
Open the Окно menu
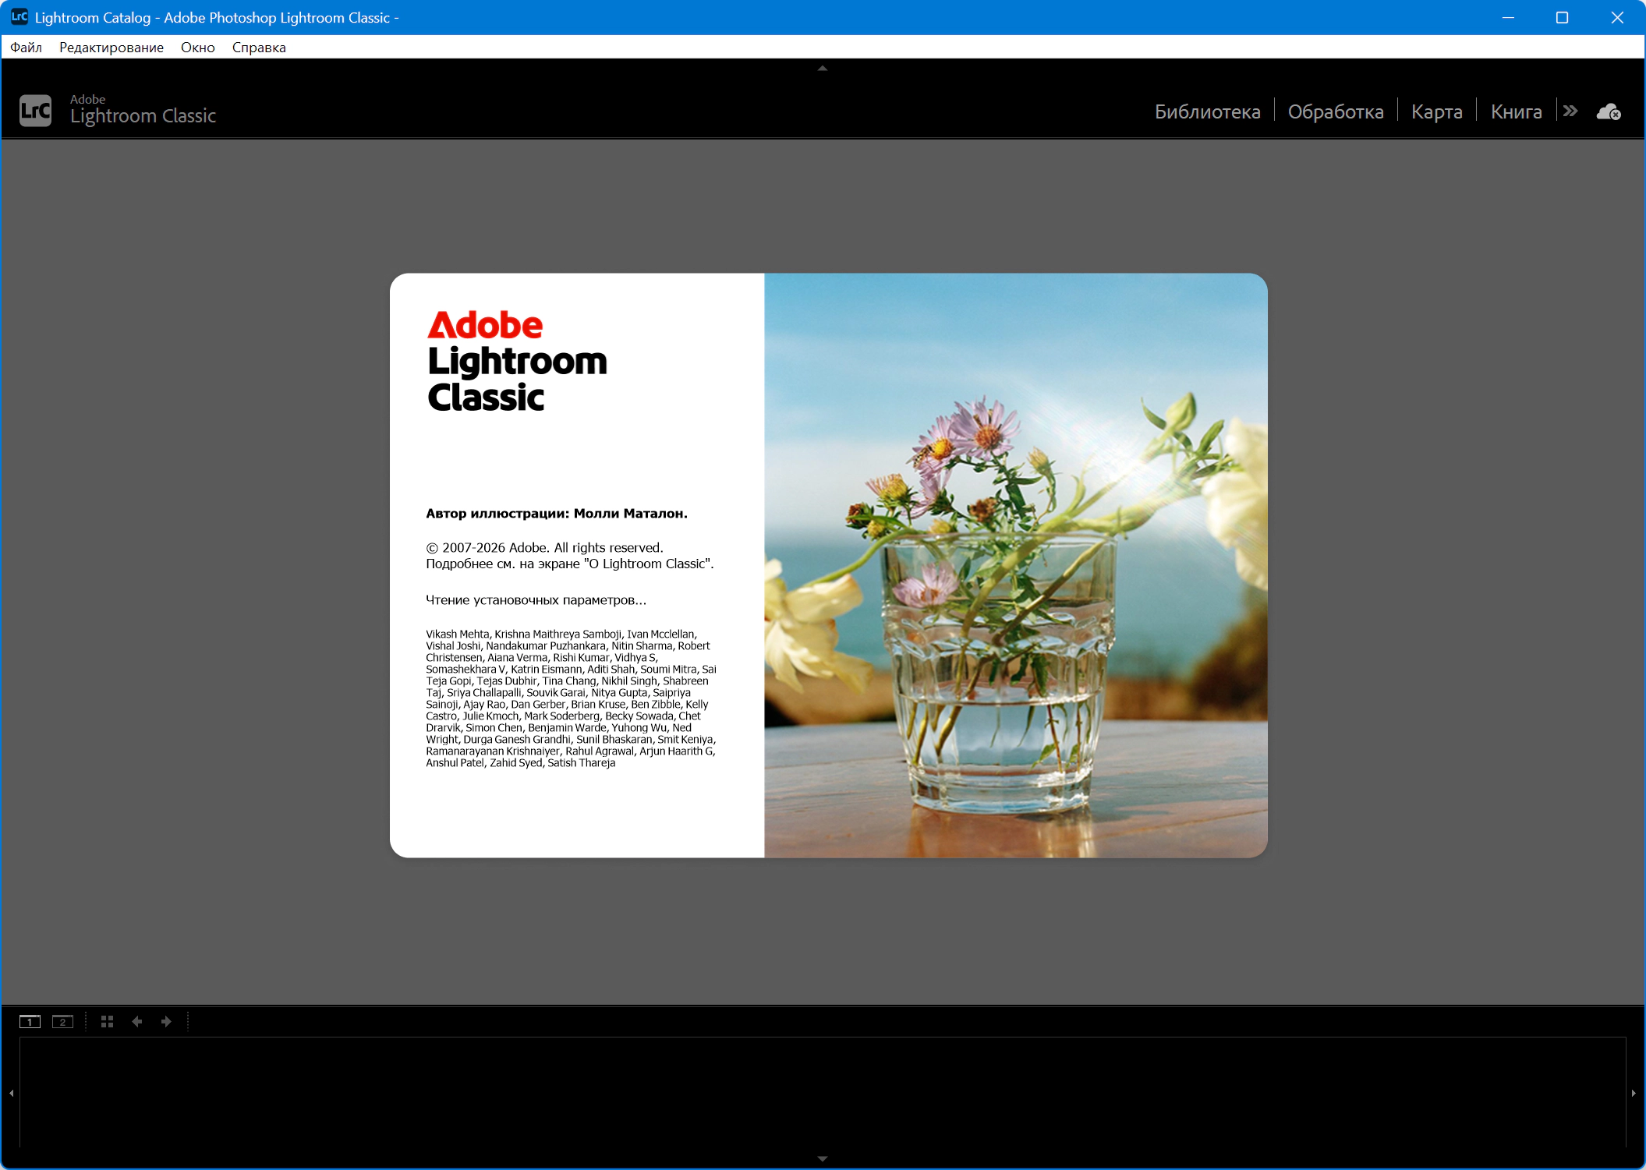(x=197, y=48)
